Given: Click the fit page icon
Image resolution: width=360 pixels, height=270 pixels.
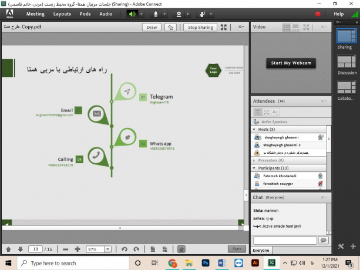Looking at the screenshot, I should [x=153, y=249].
